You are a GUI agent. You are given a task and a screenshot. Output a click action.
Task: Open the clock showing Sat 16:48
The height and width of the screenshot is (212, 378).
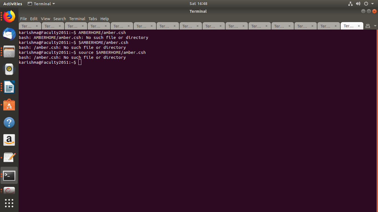(x=198, y=4)
